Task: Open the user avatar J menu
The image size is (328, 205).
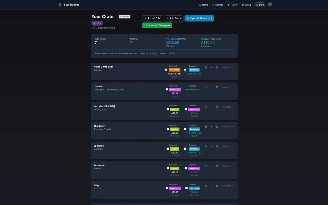Action: point(270,4)
